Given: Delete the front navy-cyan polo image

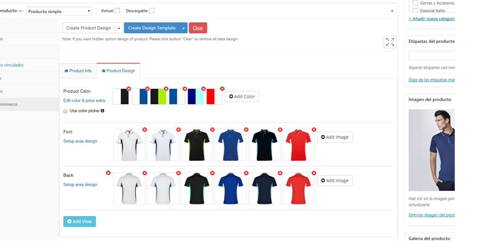Looking at the screenshot, I should pyautogui.click(x=280, y=129).
